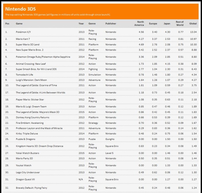202x193 pixels.
Task: Select the Year column header
Action: click(81, 24)
